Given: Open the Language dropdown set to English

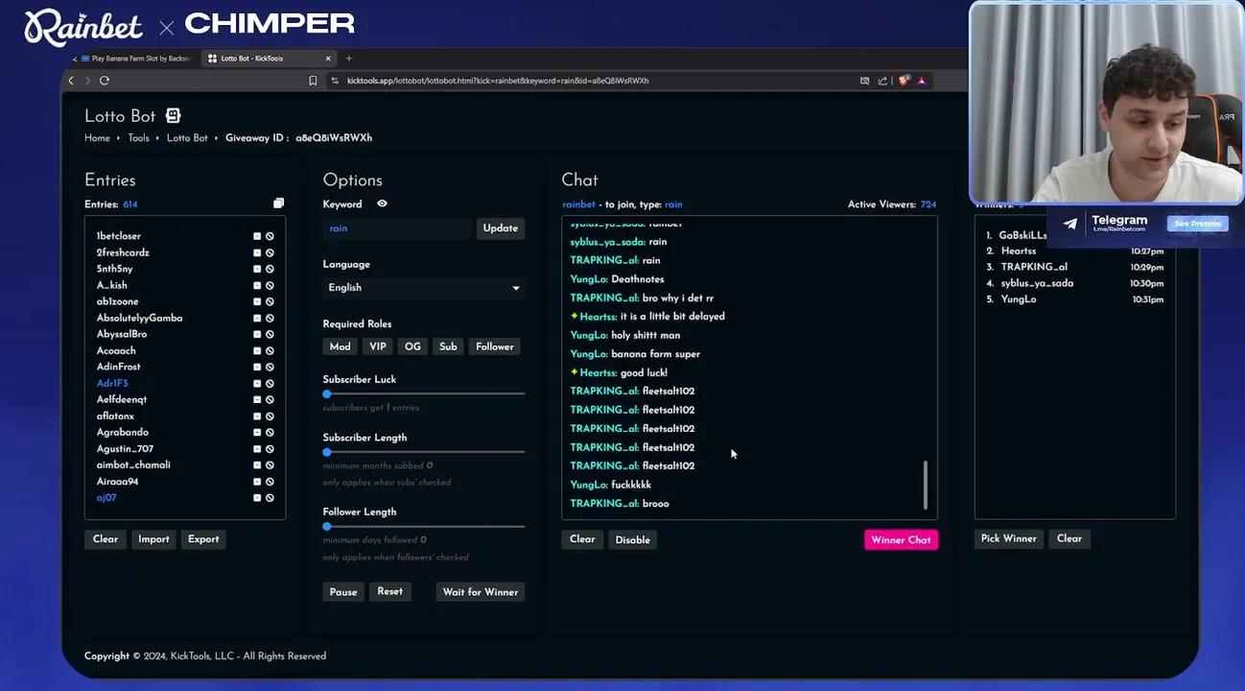Looking at the screenshot, I should 423,287.
